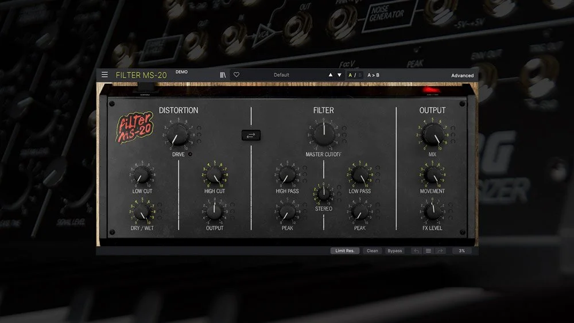
Task: Click the High Cut knob
Action: [x=214, y=174]
